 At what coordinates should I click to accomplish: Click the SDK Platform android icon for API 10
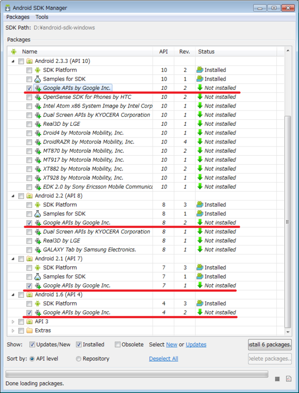(38, 70)
